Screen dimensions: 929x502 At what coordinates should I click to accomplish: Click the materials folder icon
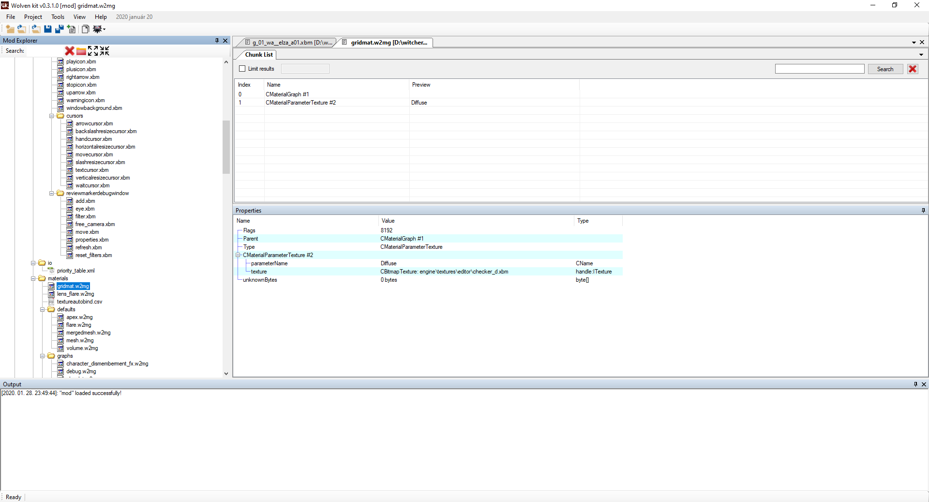click(x=42, y=279)
